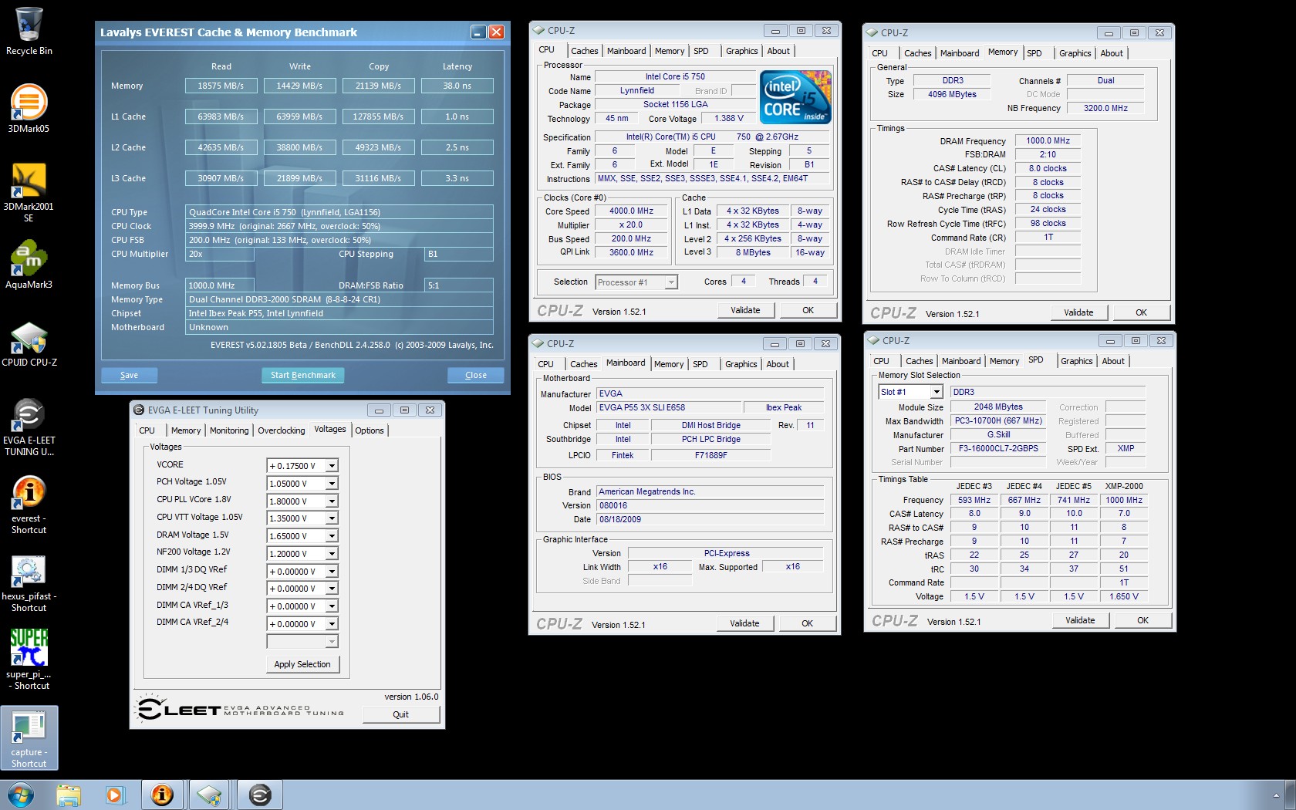The height and width of the screenshot is (810, 1296).
Task: Expand CPU PLL VCore 1.8V dropdown
Action: (x=332, y=501)
